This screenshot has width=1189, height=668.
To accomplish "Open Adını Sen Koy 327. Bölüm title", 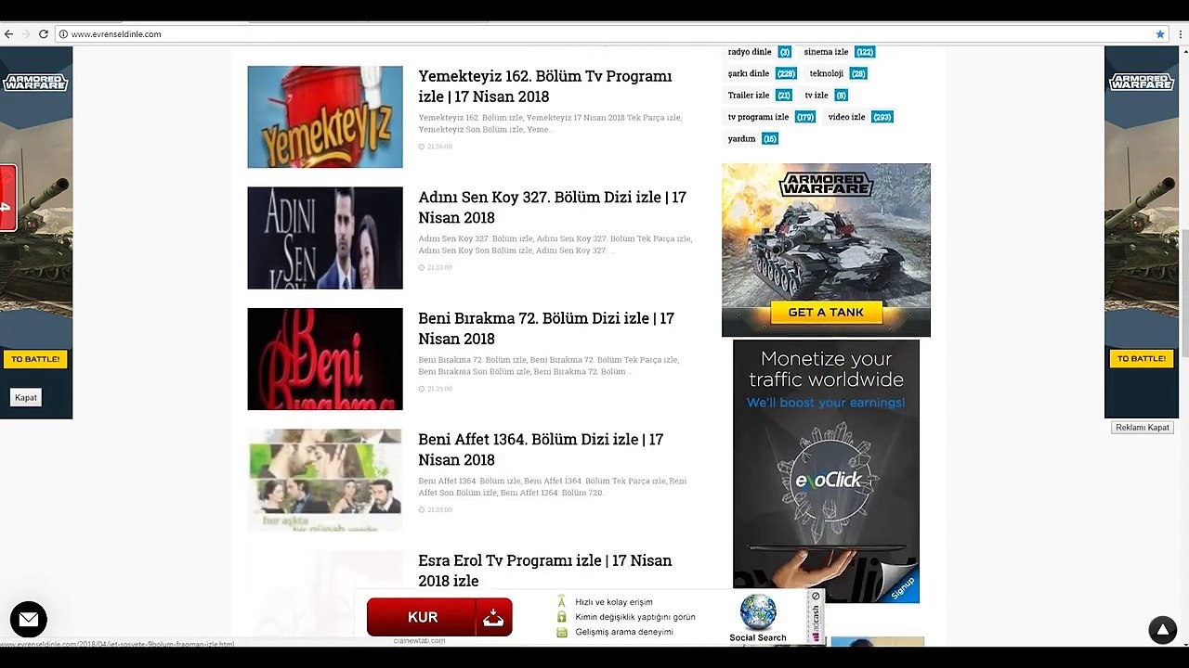I will [552, 207].
